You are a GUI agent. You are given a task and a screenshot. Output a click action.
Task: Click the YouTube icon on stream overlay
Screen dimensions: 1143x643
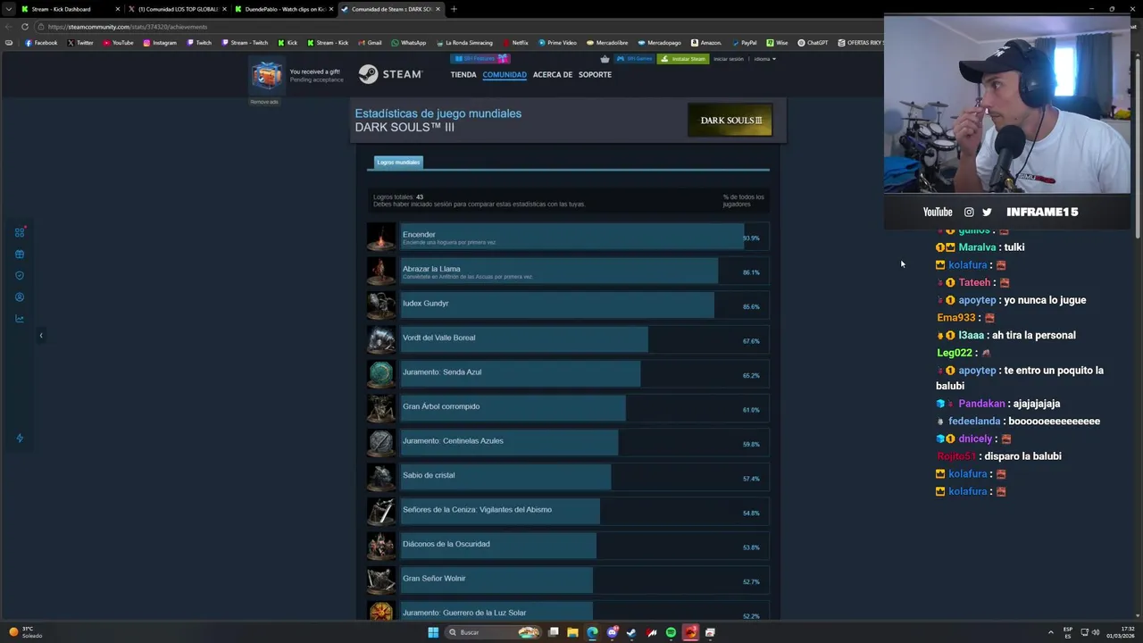click(938, 212)
